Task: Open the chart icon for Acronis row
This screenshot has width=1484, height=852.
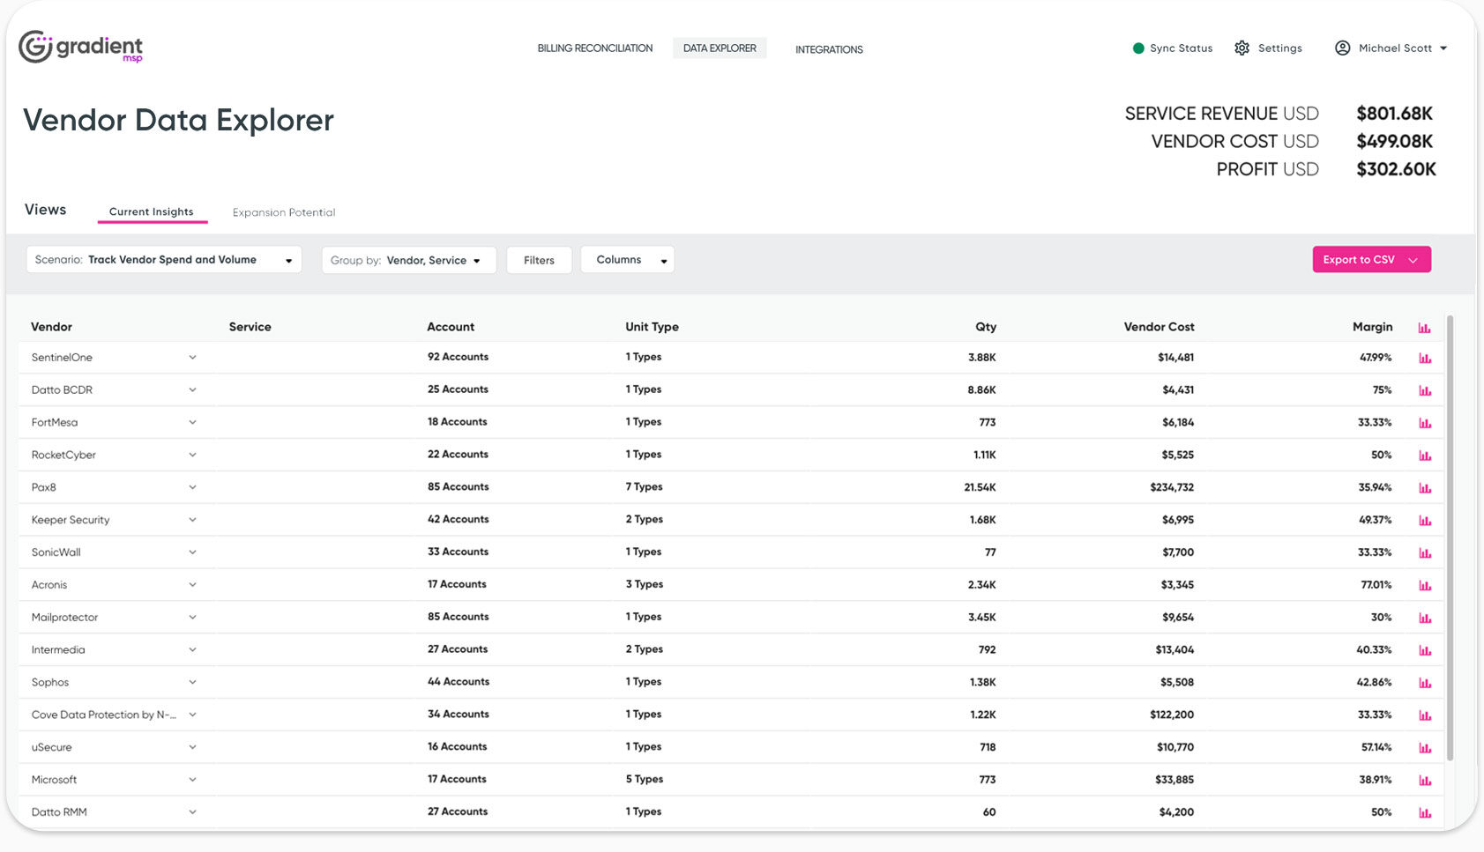Action: (1424, 585)
